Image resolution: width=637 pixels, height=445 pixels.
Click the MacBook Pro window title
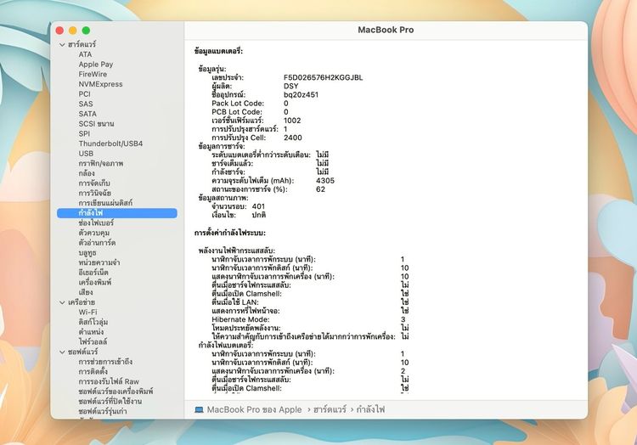pos(386,30)
